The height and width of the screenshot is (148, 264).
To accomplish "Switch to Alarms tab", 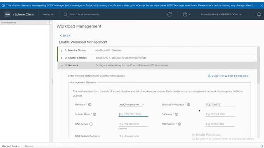I will point(29,146).
